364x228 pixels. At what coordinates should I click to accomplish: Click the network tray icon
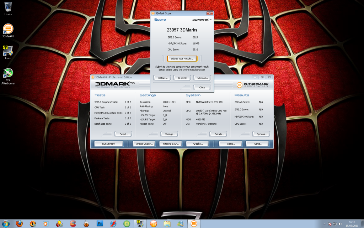point(335,224)
